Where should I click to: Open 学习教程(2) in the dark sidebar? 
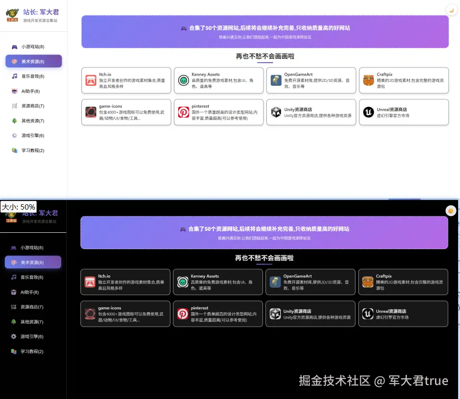[33, 351]
